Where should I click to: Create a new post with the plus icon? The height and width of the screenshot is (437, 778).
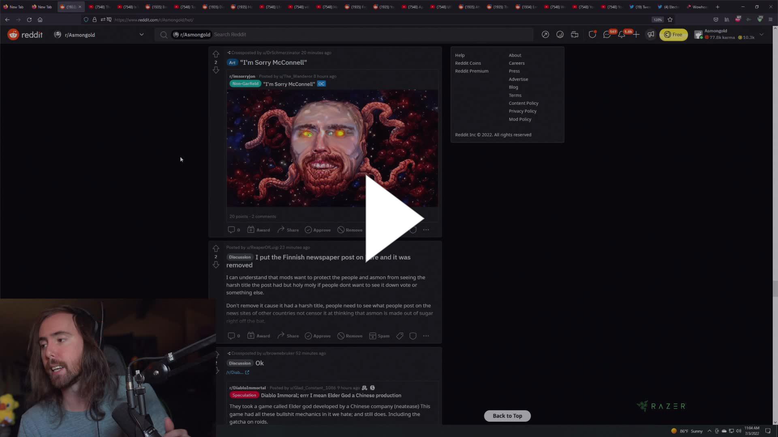click(636, 34)
